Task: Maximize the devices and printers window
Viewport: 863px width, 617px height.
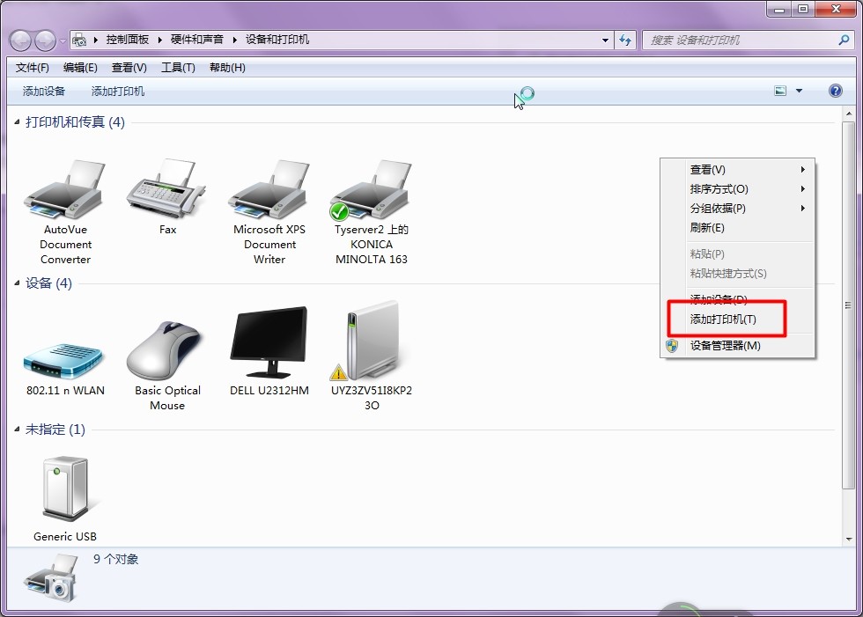Action: [803, 9]
